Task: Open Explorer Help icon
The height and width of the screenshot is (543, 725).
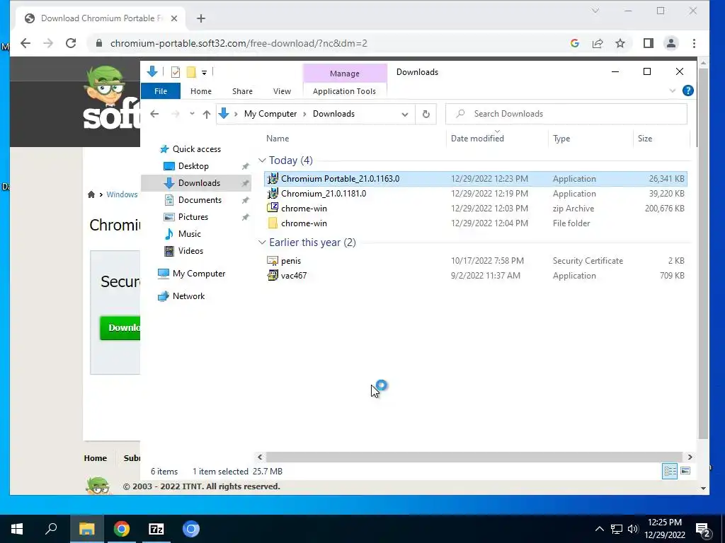Action: pyautogui.click(x=687, y=91)
